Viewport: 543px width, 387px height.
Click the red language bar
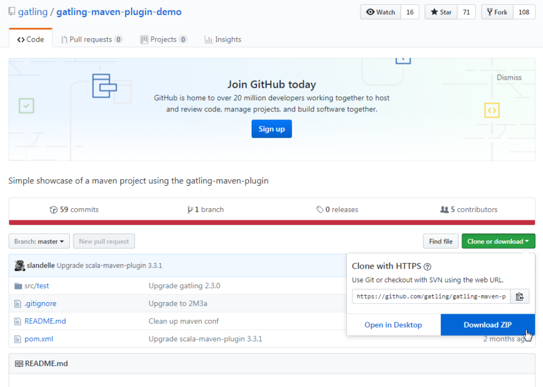click(x=271, y=223)
